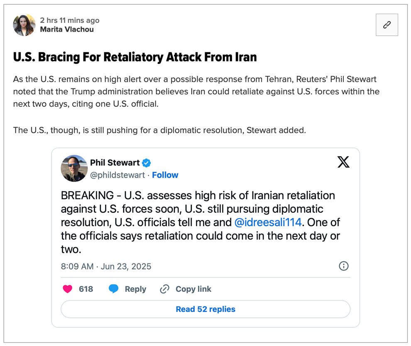
Task: Open Phil Stewart's profile photo
Action: 74,168
